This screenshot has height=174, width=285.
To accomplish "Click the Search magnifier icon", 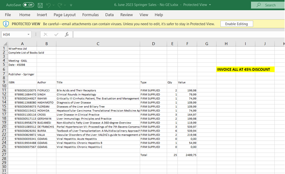I will click(258, 5).
